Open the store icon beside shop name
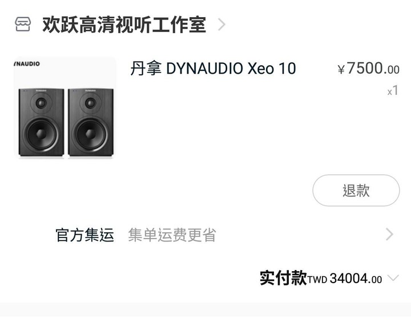The height and width of the screenshot is (318, 411). click(x=23, y=24)
